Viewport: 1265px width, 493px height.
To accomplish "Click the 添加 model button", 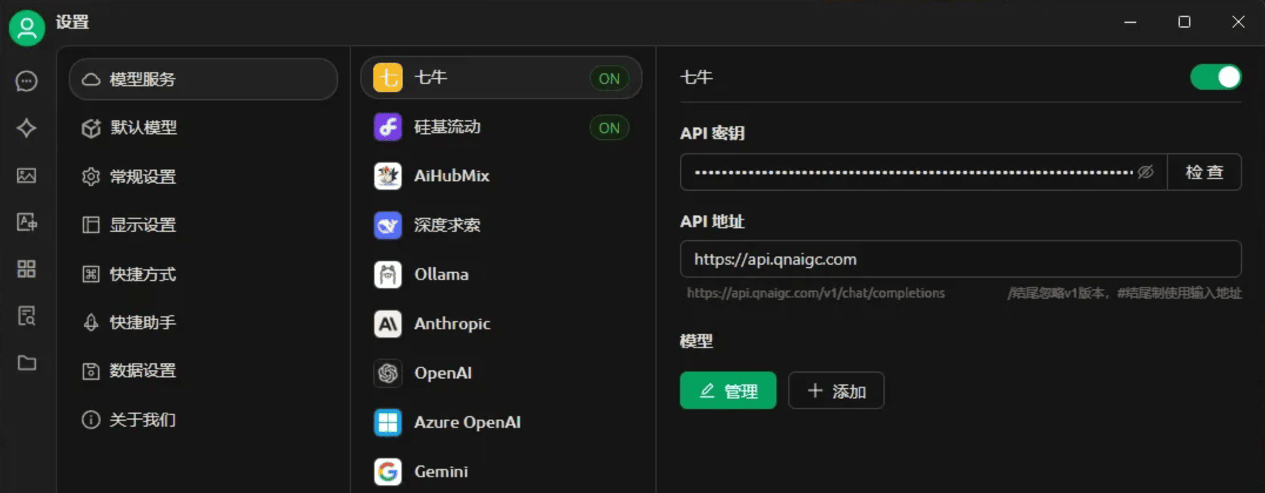I will coord(836,390).
